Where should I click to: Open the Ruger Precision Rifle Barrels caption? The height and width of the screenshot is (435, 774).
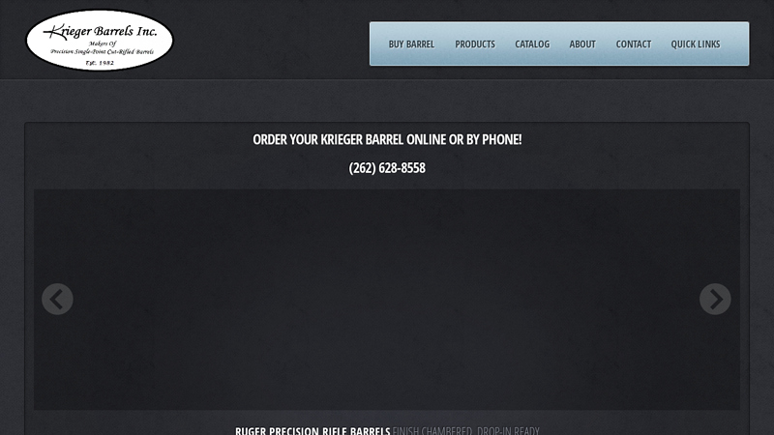(313, 430)
